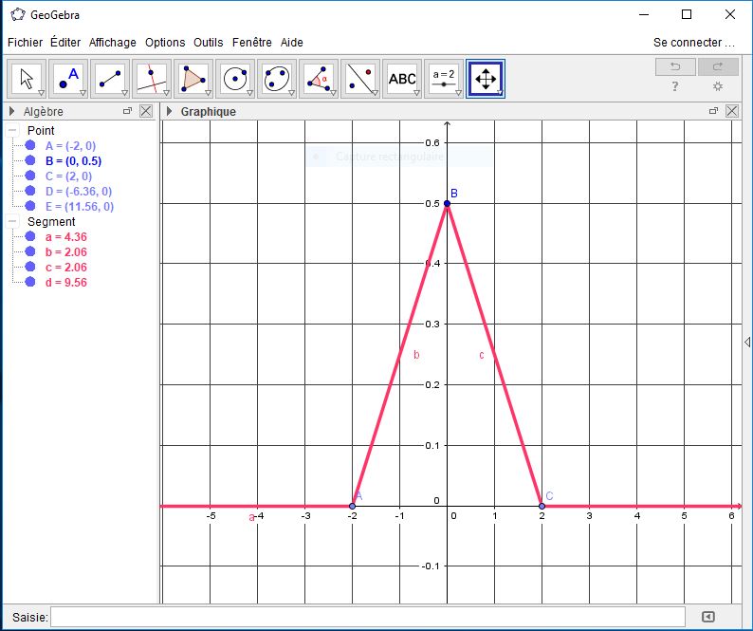Select the Point tool
The image size is (753, 631).
click(x=68, y=79)
